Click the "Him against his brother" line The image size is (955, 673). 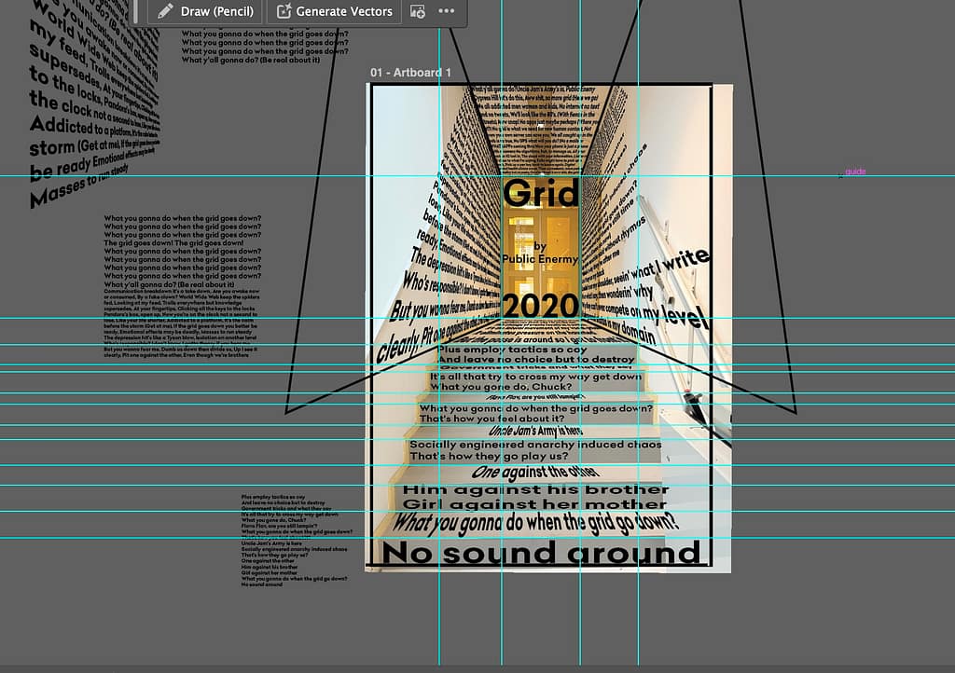point(534,489)
